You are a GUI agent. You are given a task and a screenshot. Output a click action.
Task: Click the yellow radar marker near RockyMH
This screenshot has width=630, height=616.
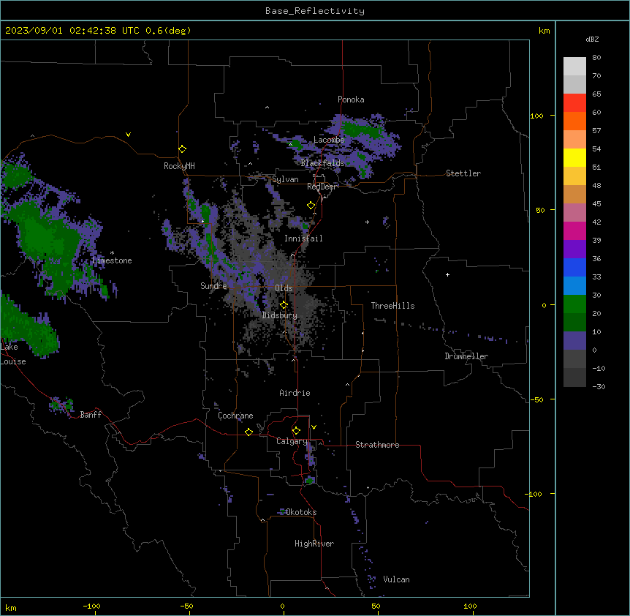tap(183, 149)
